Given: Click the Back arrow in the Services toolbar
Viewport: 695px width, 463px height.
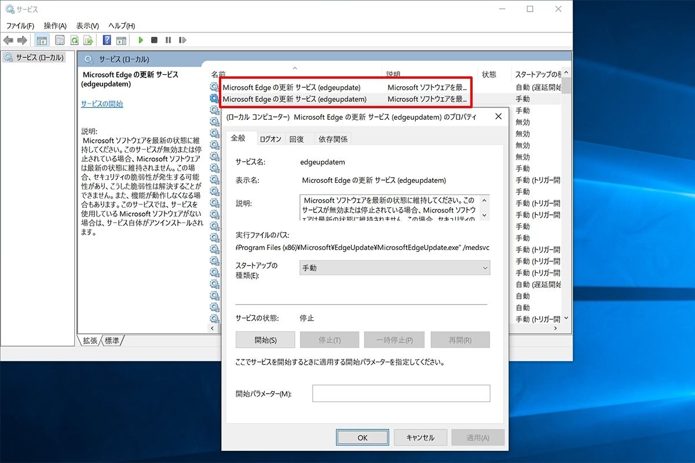Looking at the screenshot, I should [8, 40].
